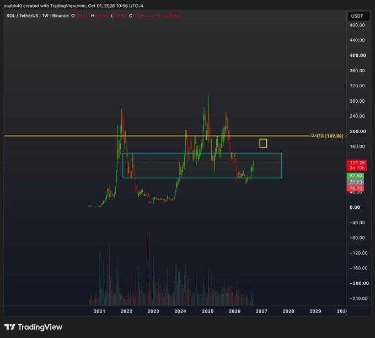375x338 pixels.
Task: Click the 2027 time axis label
Action: (261, 311)
